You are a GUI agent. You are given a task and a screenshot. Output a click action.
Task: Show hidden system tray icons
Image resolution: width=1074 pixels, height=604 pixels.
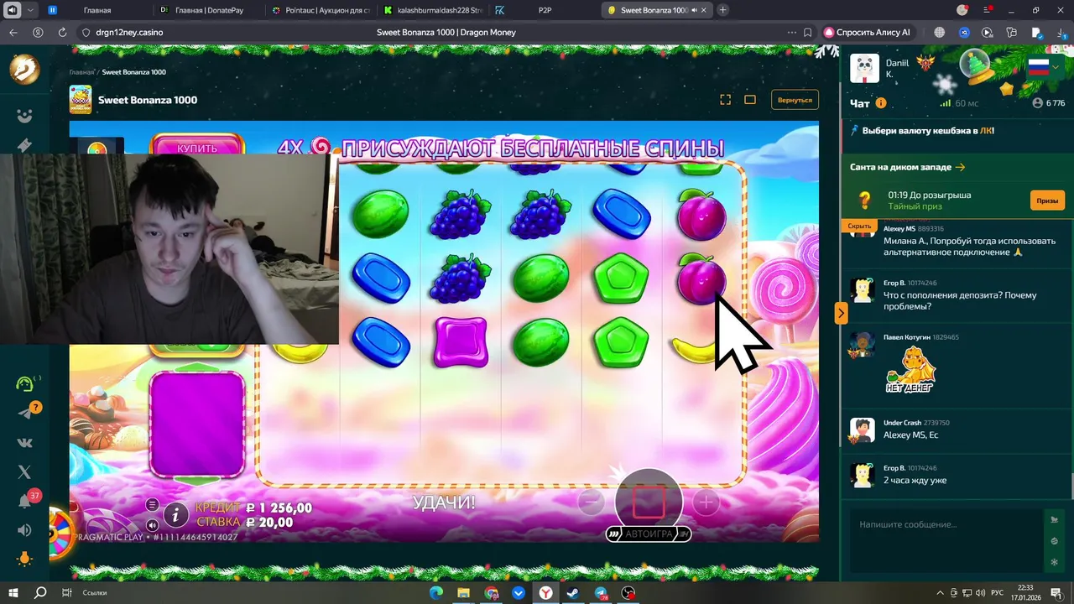pos(940,592)
